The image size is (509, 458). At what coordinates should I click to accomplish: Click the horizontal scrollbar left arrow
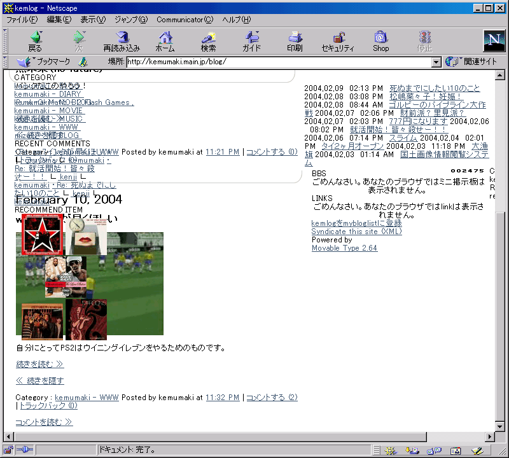click(x=9, y=436)
